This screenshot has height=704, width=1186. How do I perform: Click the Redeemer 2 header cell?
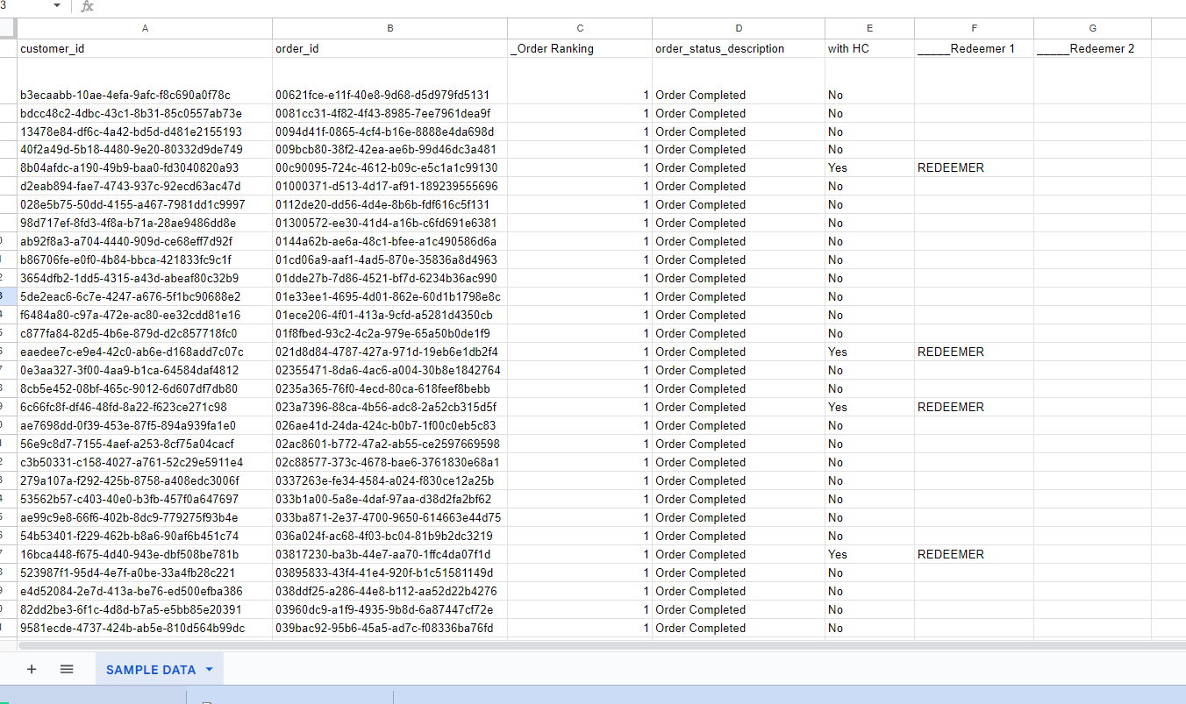[1092, 48]
